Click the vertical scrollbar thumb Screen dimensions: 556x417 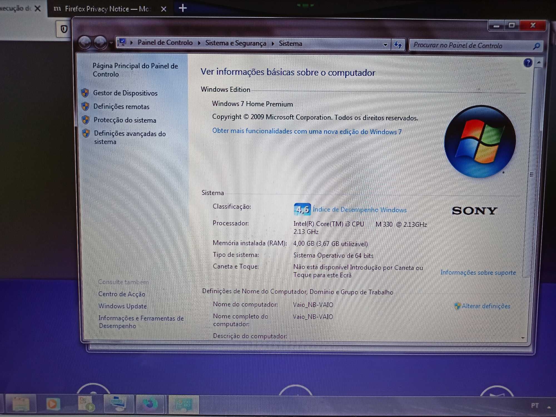point(532,174)
